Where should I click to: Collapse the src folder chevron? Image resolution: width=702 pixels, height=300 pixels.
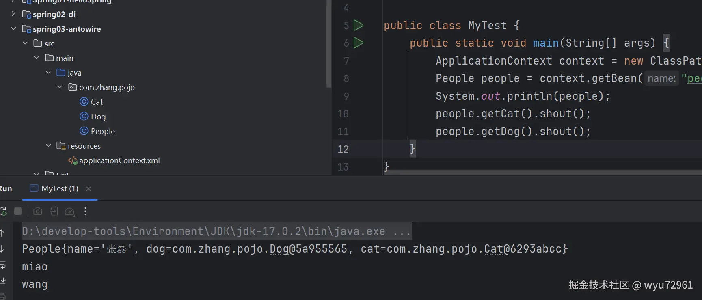point(25,43)
